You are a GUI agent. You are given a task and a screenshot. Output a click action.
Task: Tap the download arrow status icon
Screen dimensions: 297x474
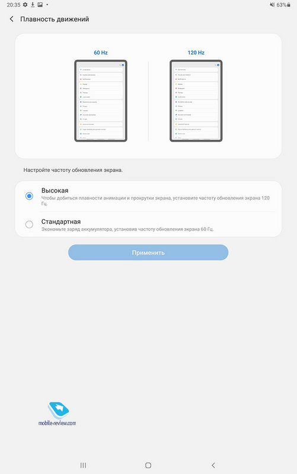tap(33, 5)
